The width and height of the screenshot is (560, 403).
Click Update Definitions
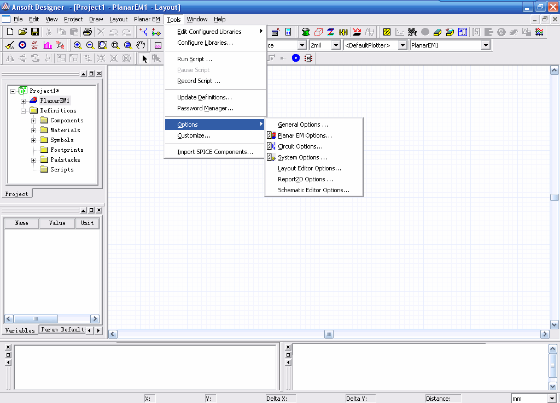pyautogui.click(x=215, y=97)
